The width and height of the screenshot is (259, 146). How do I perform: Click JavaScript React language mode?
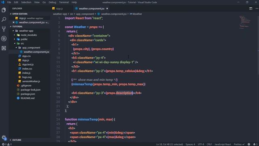223,144
